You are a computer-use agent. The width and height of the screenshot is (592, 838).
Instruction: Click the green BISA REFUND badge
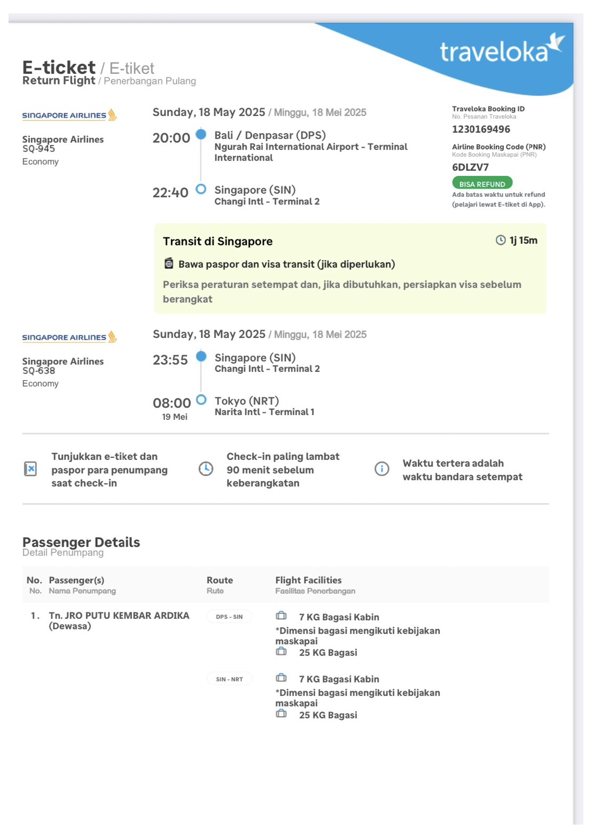coord(482,183)
